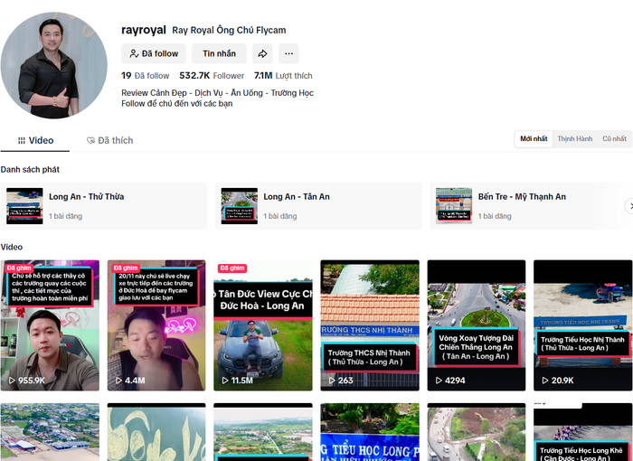Screen dimensions: 633x461
Task: Click the Long An - Tân An playlist thumbnail
Action: 239,206
